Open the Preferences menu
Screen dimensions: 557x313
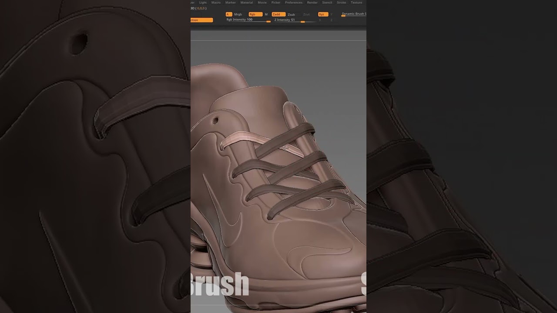(294, 3)
